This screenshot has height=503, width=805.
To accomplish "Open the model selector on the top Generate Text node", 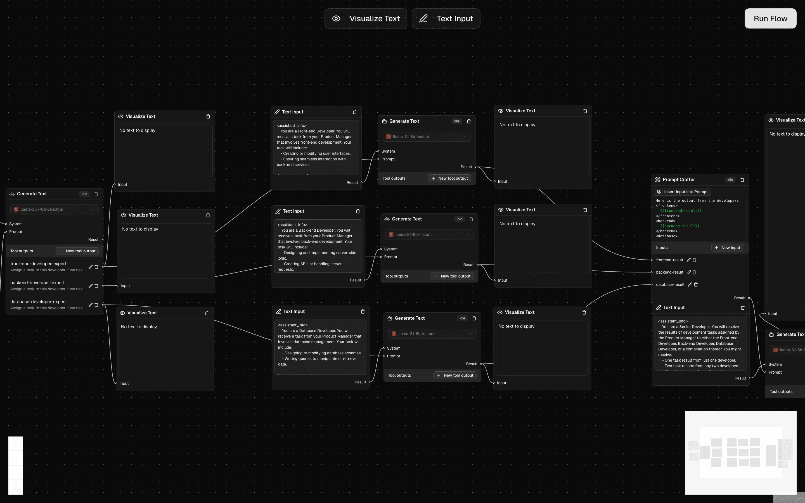I will click(x=426, y=136).
